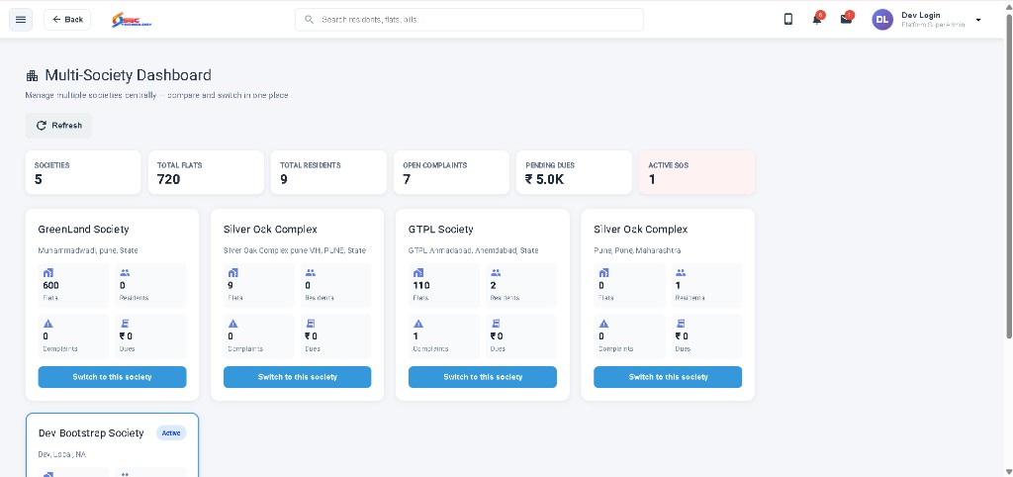Click dues receipt icon in GreenLand card
Screen dimensions: 1013x477
point(125,324)
